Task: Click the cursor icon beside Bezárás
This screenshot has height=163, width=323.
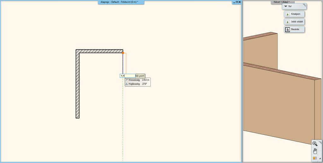Action: point(288,30)
